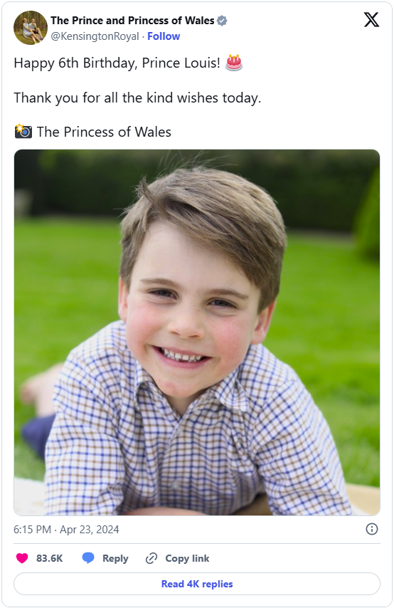Viewport: 394px width, 608px height.
Task: Click the @KensingtonRoyal handle
Action: (x=95, y=36)
